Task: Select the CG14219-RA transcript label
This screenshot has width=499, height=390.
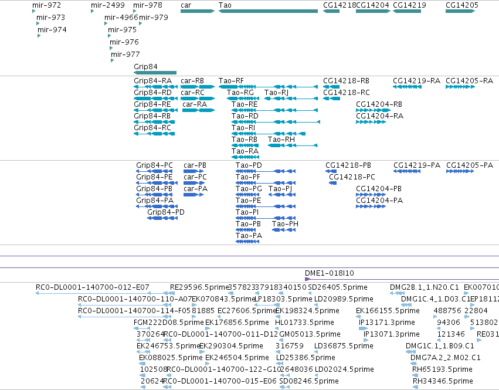Action: pyautogui.click(x=416, y=81)
